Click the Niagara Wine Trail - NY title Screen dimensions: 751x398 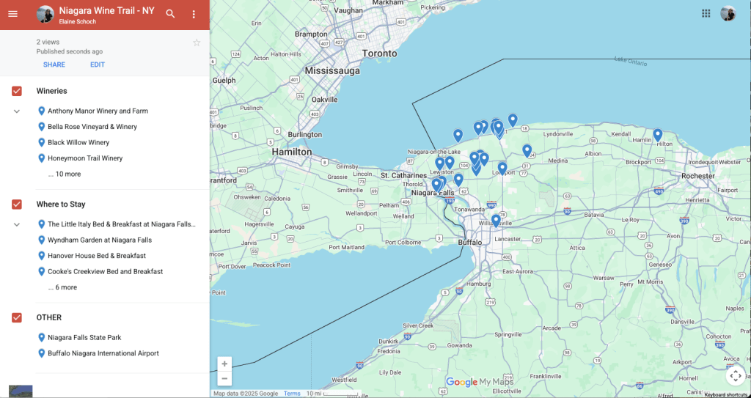[107, 10]
